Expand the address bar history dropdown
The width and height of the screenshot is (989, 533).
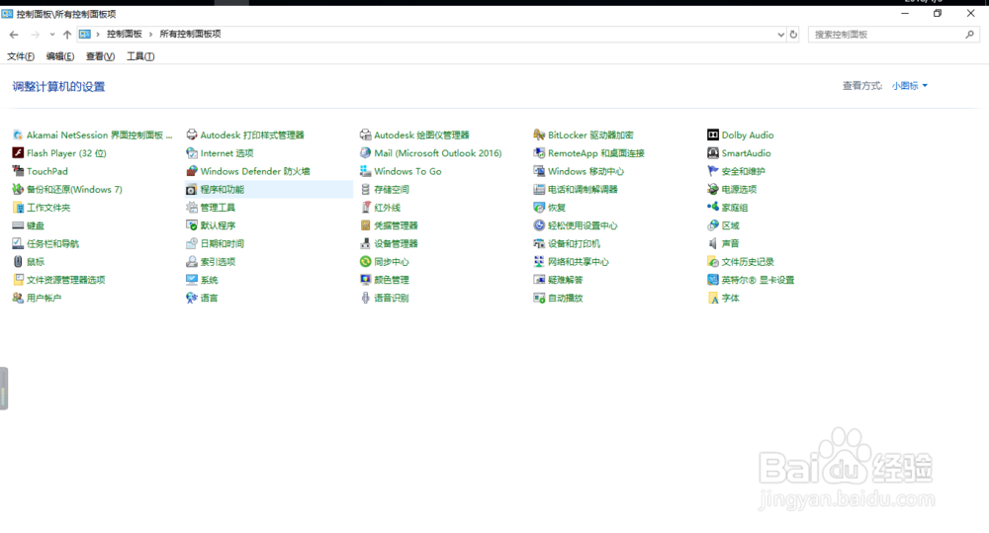(x=781, y=35)
